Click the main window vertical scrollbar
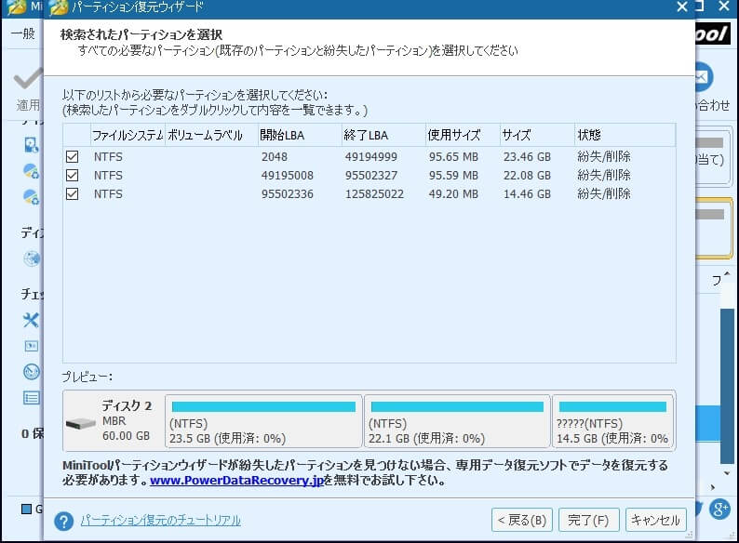Image resolution: width=739 pixels, height=543 pixels. (727, 385)
